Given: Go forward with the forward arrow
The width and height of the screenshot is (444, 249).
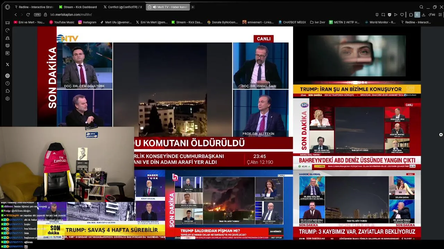Looking at the screenshot, I should 22,15.
